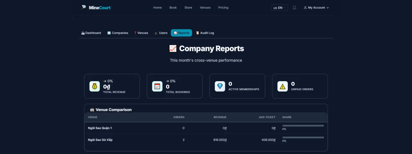The image size is (412, 154).
Task: Click the UNPAID ORDERS label
Action: pyautogui.click(x=302, y=89)
